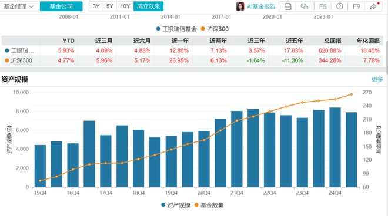This screenshot has width=388, height=216.
Task: Export the page as PDF
Action: click(287, 6)
